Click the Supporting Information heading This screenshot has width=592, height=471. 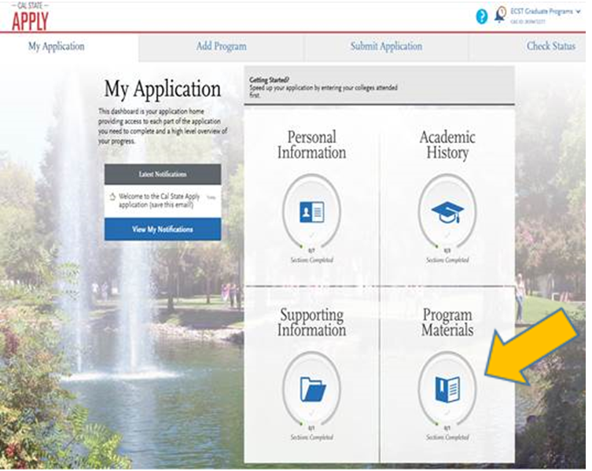tap(311, 322)
